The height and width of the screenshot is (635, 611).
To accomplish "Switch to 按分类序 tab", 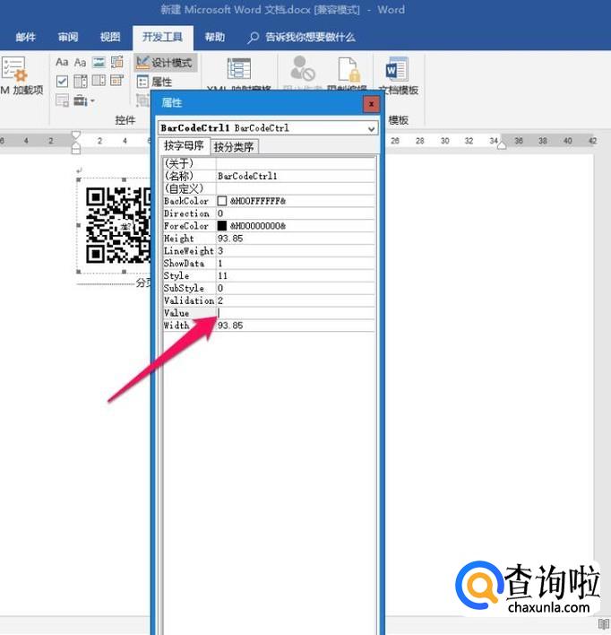I will pyautogui.click(x=234, y=147).
